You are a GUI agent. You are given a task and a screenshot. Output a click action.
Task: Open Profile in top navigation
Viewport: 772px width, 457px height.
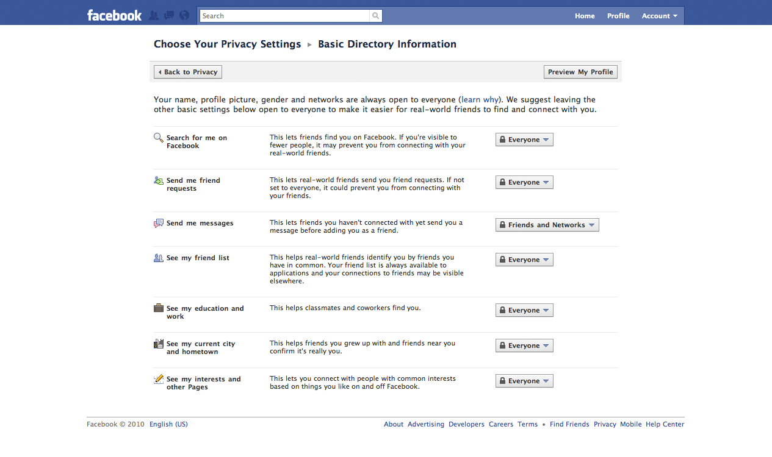point(618,16)
